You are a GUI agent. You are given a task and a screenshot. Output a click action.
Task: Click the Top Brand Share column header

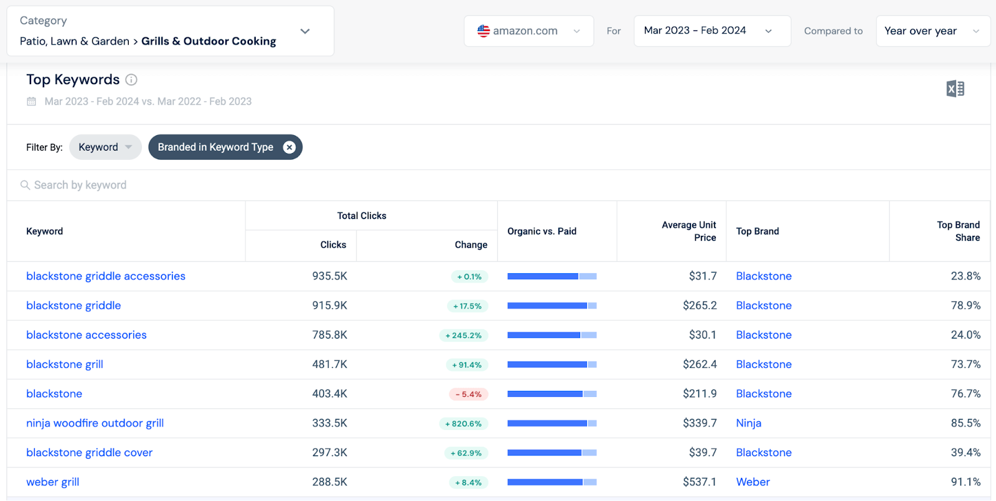click(x=959, y=232)
